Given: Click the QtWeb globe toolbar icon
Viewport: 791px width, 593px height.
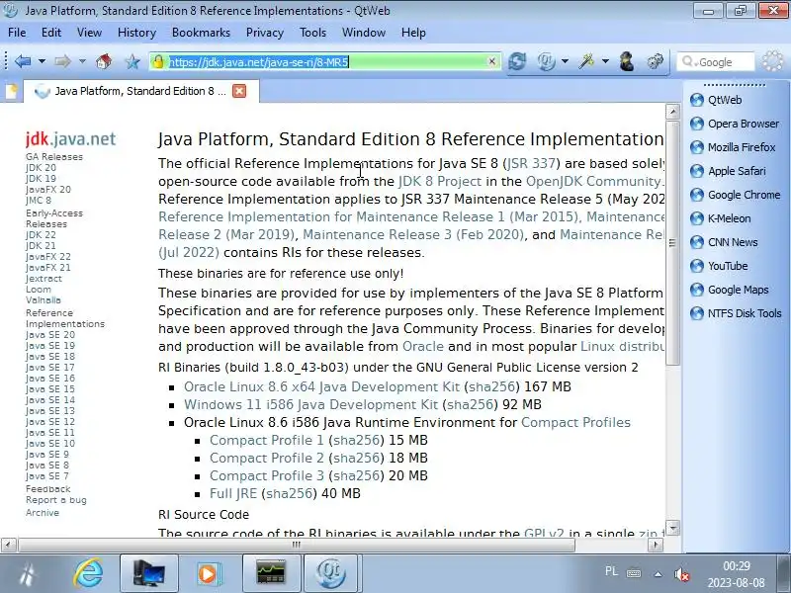Looking at the screenshot, I should click(547, 61).
